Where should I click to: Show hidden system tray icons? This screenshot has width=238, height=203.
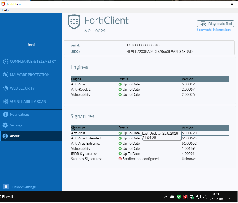tap(166, 197)
